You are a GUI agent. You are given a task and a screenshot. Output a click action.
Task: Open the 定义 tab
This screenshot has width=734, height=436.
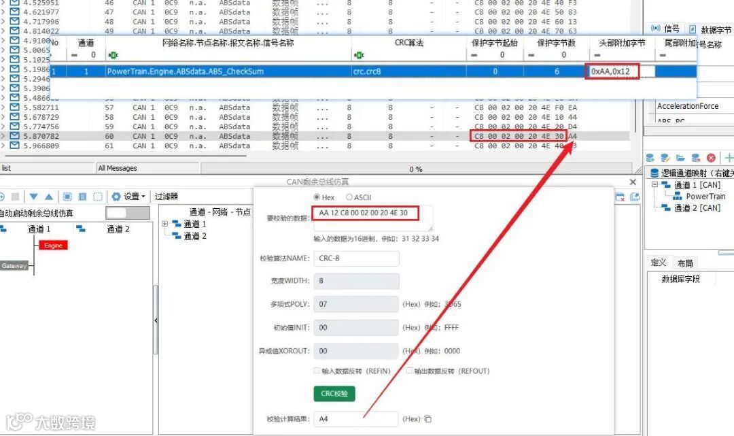(658, 263)
